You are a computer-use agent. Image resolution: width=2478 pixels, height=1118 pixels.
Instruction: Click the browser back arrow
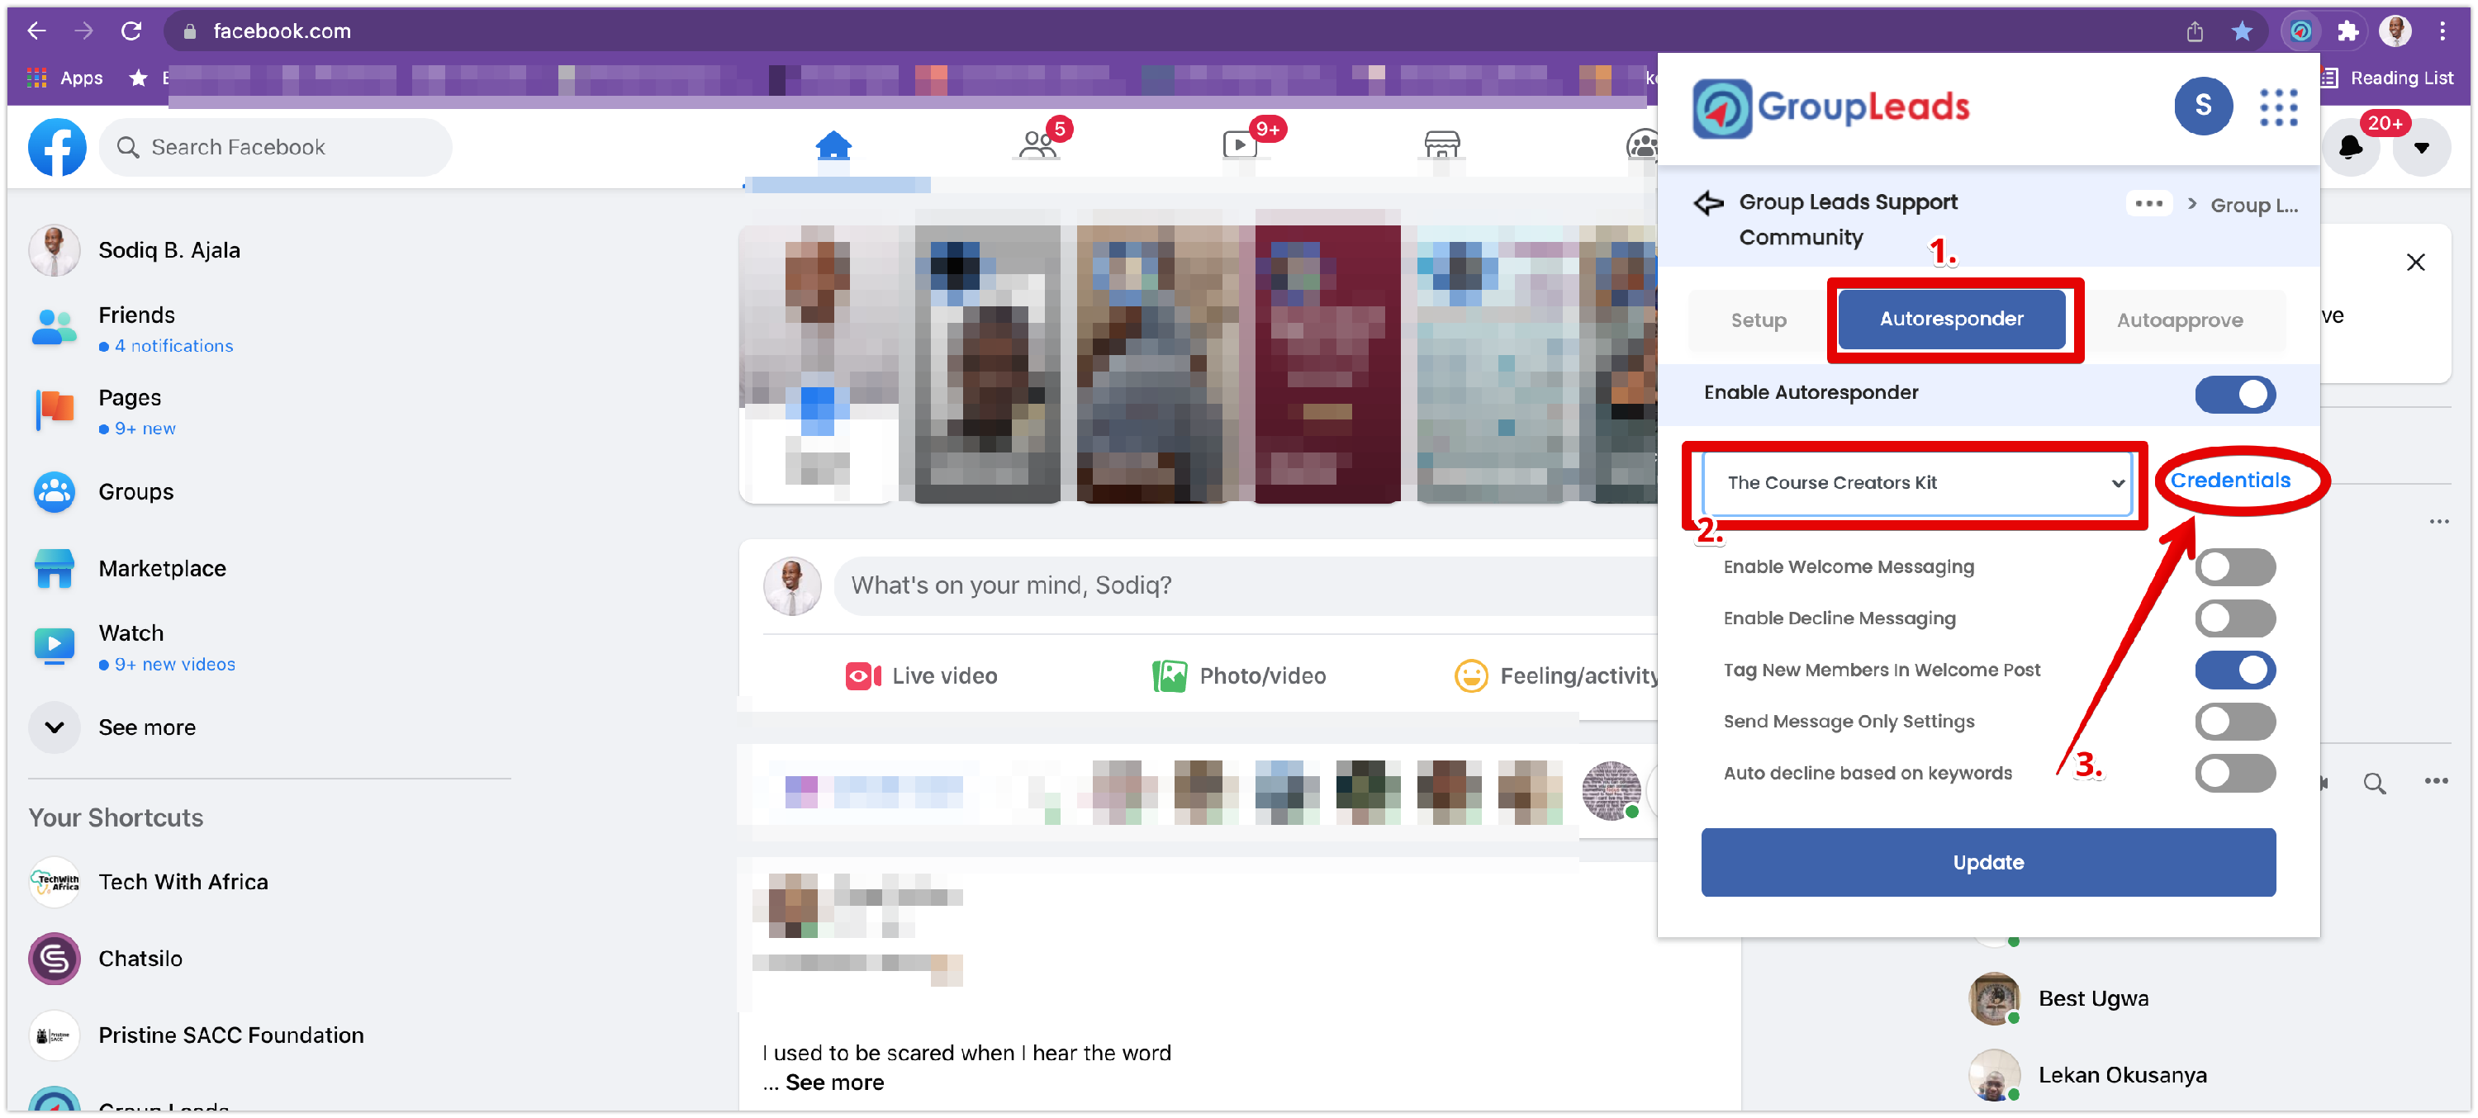pyautogui.click(x=36, y=31)
